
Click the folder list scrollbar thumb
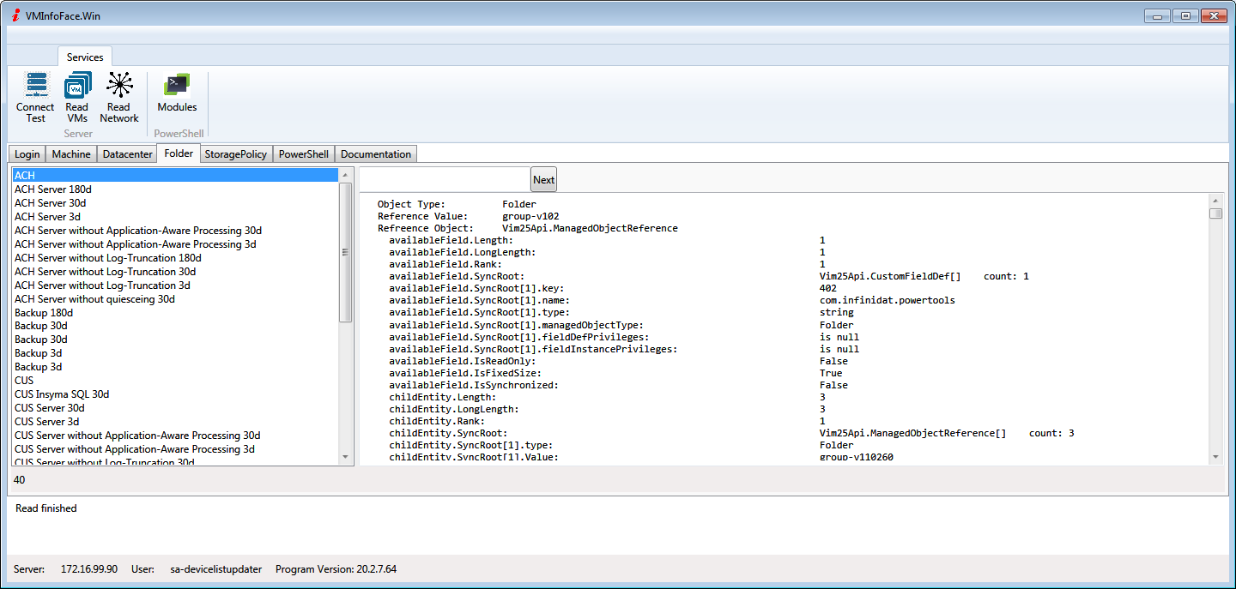pos(346,252)
